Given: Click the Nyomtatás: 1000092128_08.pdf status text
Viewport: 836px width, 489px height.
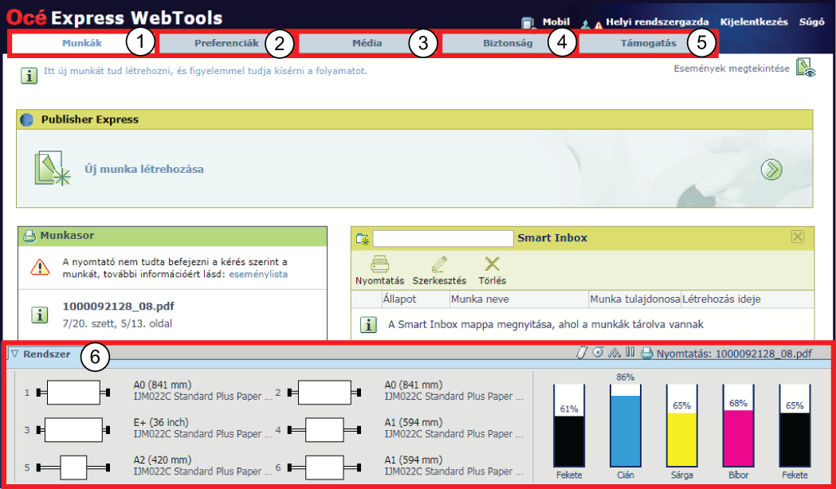Looking at the screenshot, I should coord(735,354).
